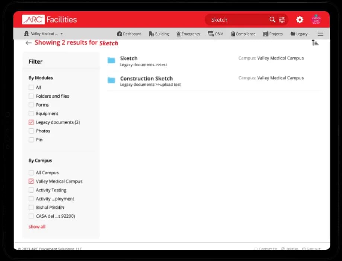Enable the All Campus filter
Viewport: 342px width, 261px height.
[31, 173]
